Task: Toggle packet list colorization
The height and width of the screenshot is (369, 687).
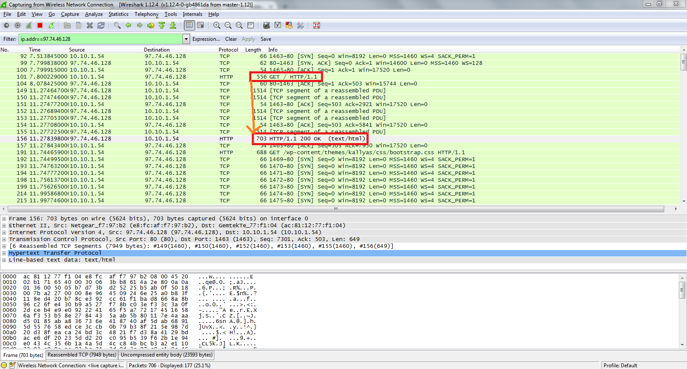Action: (189, 25)
